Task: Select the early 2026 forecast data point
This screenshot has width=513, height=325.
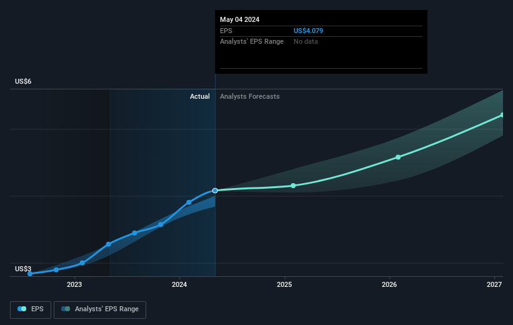Action: point(398,157)
